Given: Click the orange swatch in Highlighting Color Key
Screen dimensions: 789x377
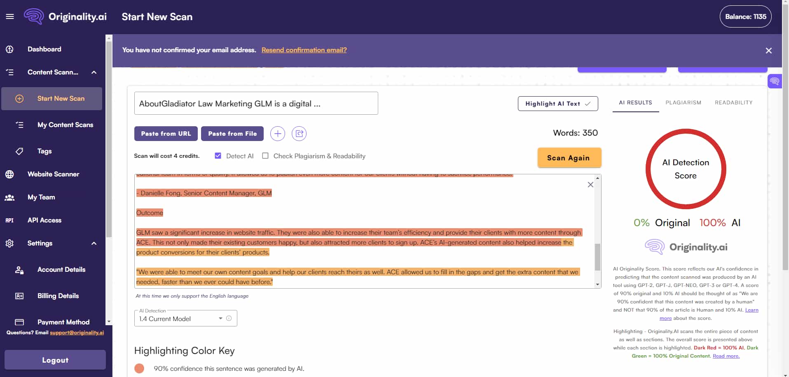Looking at the screenshot, I should click(140, 368).
